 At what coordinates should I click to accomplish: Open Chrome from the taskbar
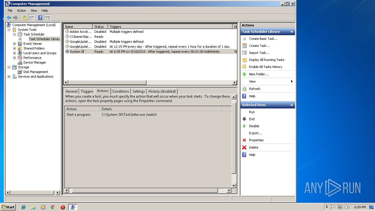point(53,207)
